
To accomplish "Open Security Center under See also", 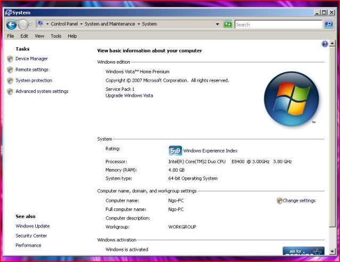I will click(x=31, y=235).
